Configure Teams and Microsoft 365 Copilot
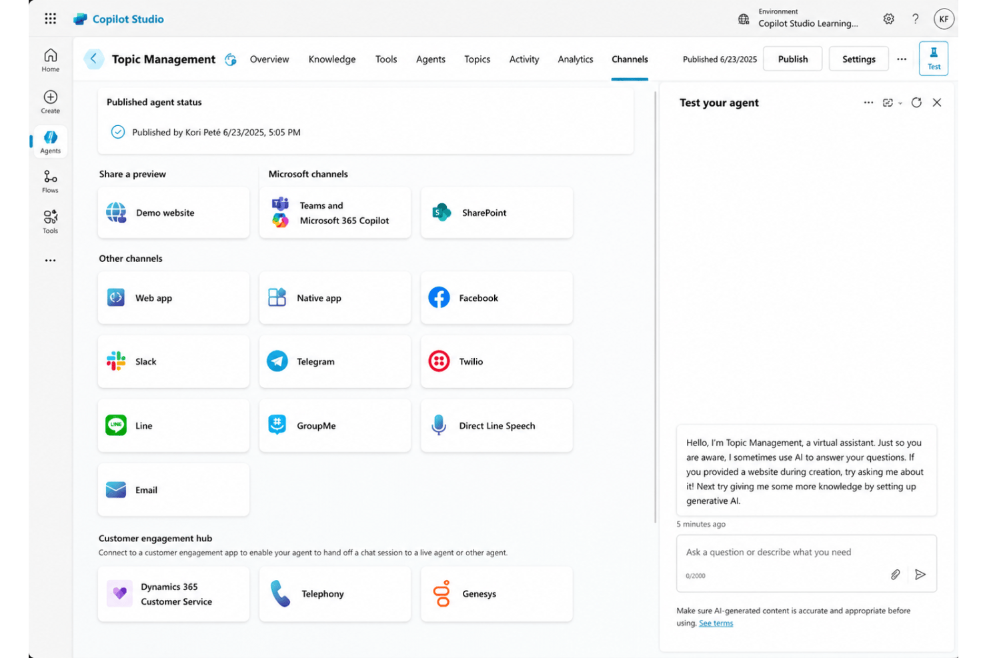The image size is (987, 658). pyautogui.click(x=335, y=213)
